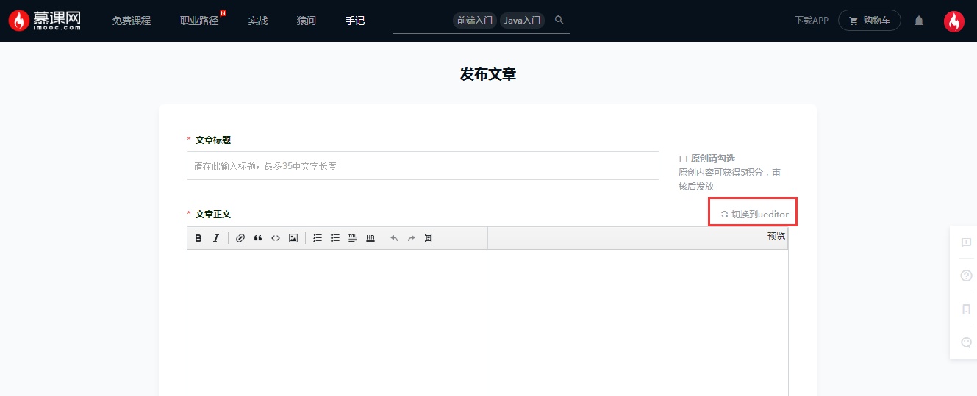Insert a horizontal rule (HR)

point(371,238)
